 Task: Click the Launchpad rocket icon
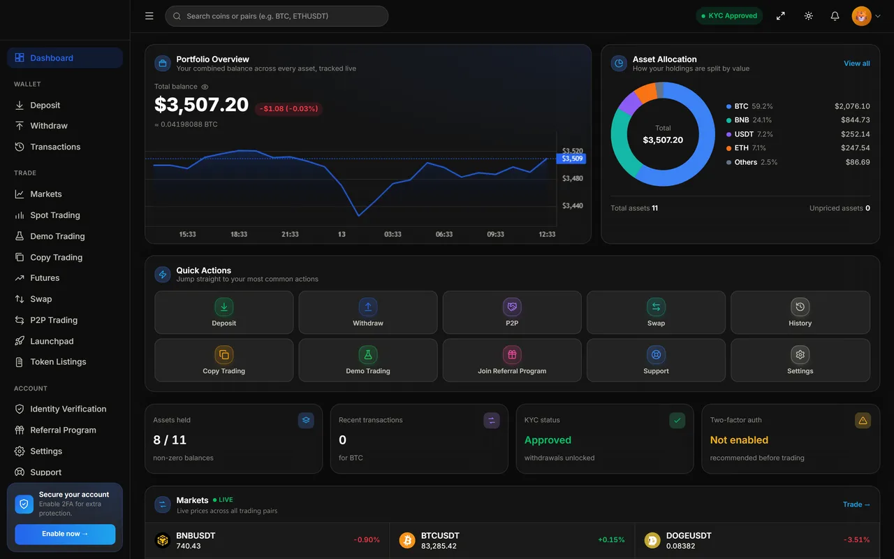[x=20, y=341]
